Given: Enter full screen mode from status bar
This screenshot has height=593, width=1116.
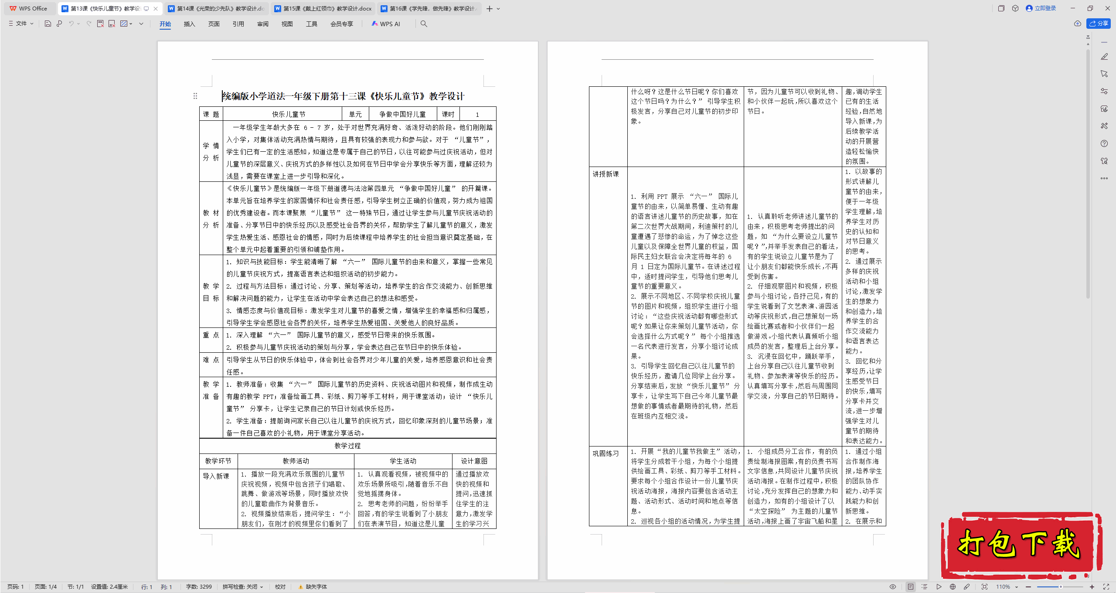Looking at the screenshot, I should pyautogui.click(x=1106, y=587).
